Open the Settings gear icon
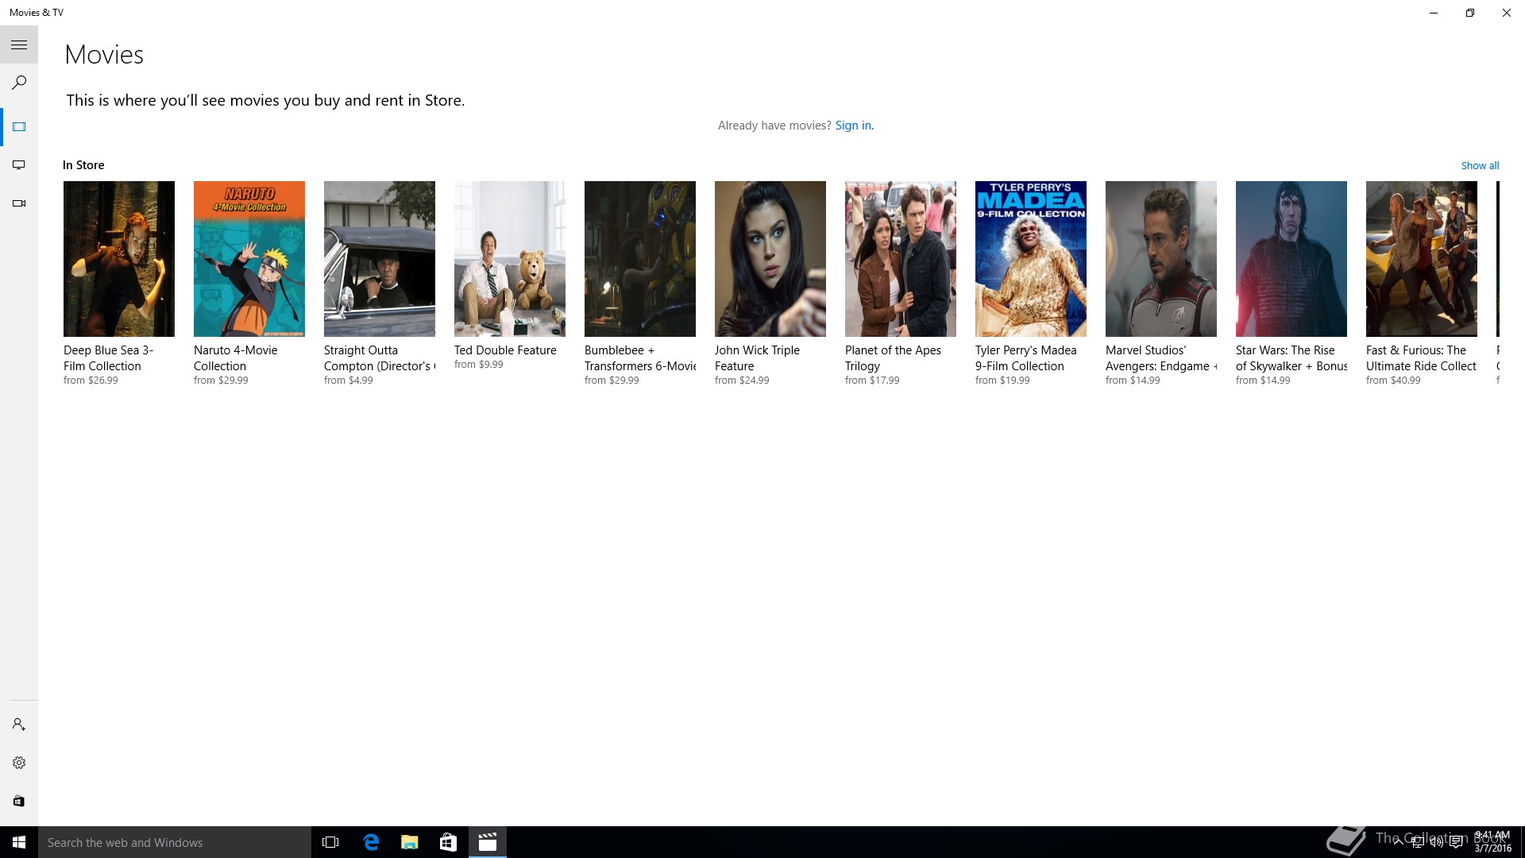The image size is (1525, 858). click(19, 763)
